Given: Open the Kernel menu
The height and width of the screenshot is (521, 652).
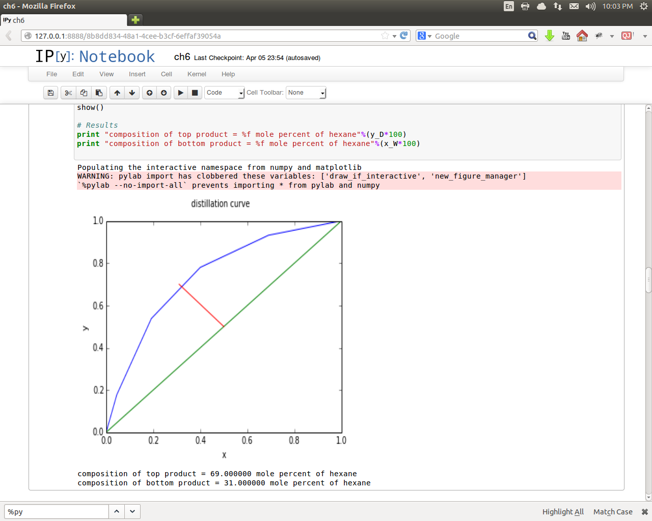Looking at the screenshot, I should [197, 74].
